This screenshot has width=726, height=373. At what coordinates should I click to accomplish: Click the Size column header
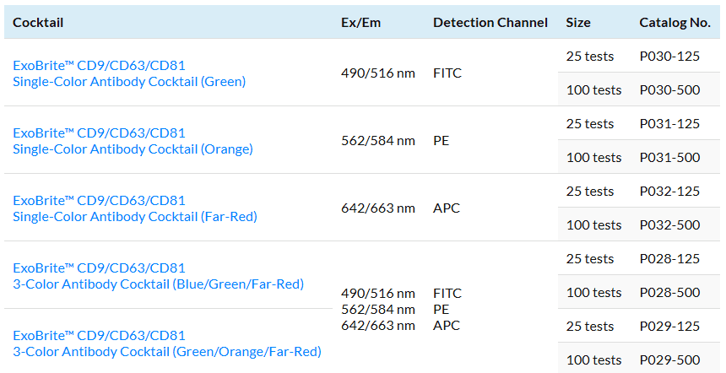(x=578, y=23)
